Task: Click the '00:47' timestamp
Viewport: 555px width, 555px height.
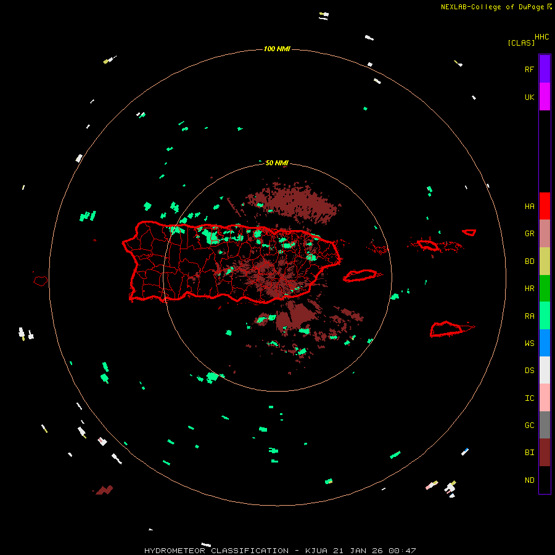Action: click(x=402, y=551)
